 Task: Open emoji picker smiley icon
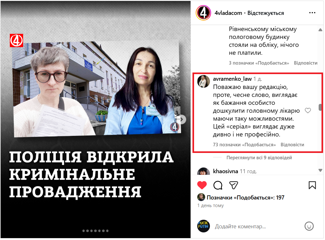click(309, 226)
